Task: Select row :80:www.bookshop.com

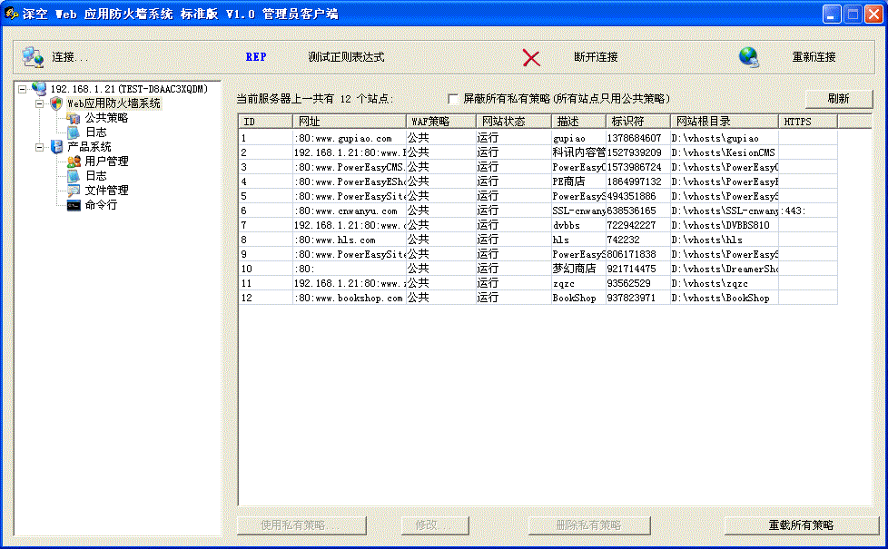Action: coord(538,299)
